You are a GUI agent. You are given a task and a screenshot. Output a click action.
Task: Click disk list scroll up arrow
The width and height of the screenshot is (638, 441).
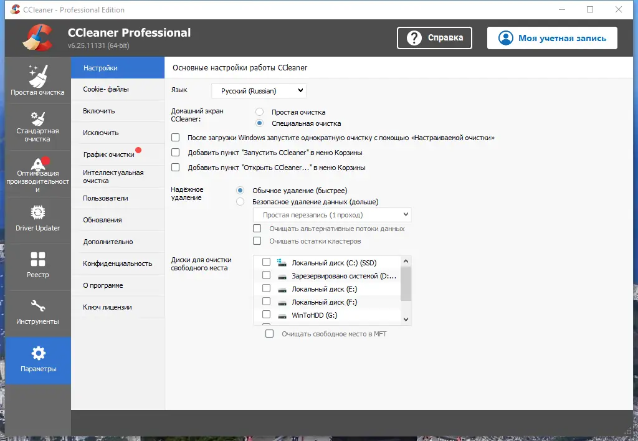406,261
